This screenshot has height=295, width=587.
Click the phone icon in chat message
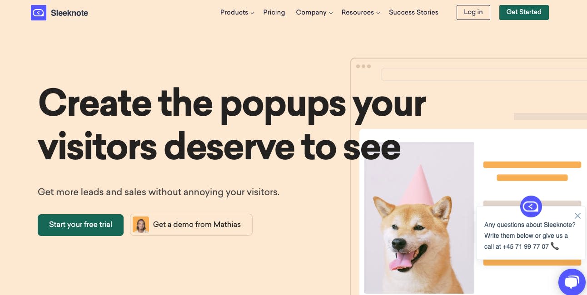pos(555,246)
